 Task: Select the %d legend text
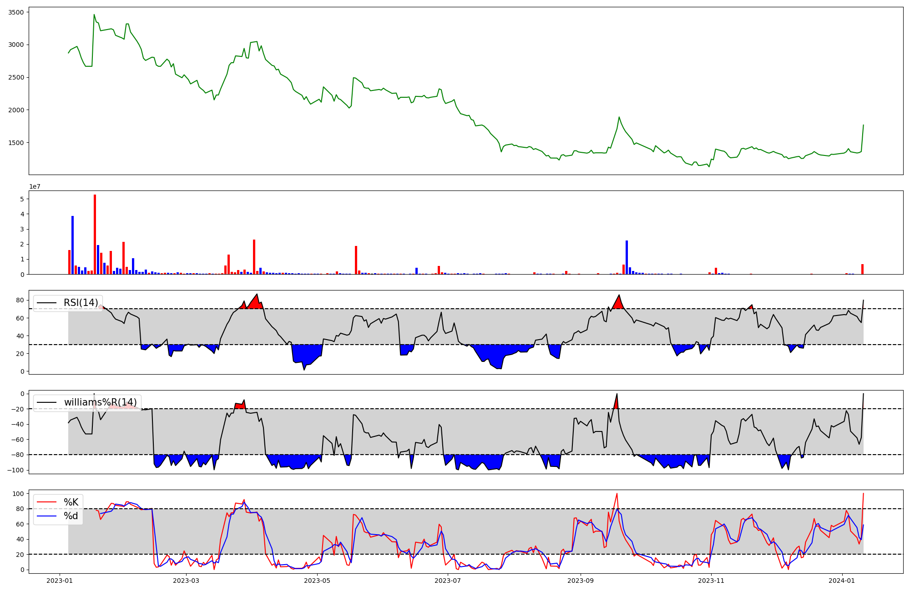pyautogui.click(x=71, y=516)
